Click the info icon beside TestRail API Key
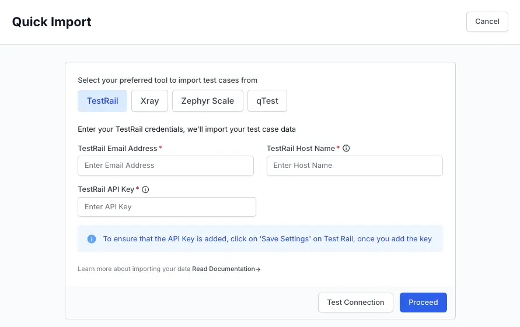Screen dimensions: 520x327 coord(145,189)
